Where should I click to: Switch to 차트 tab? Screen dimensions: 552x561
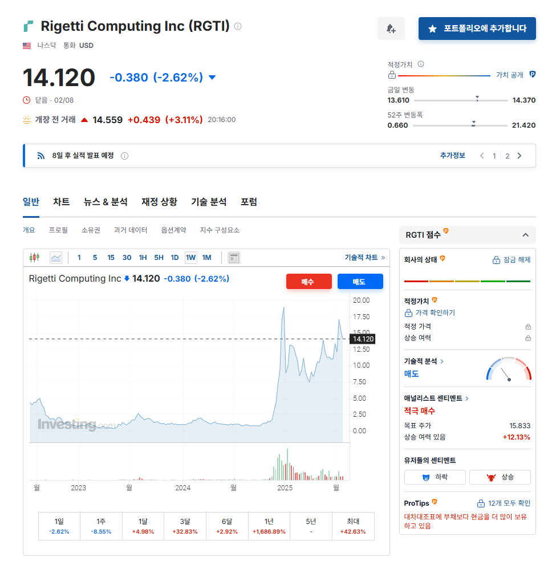click(x=62, y=202)
